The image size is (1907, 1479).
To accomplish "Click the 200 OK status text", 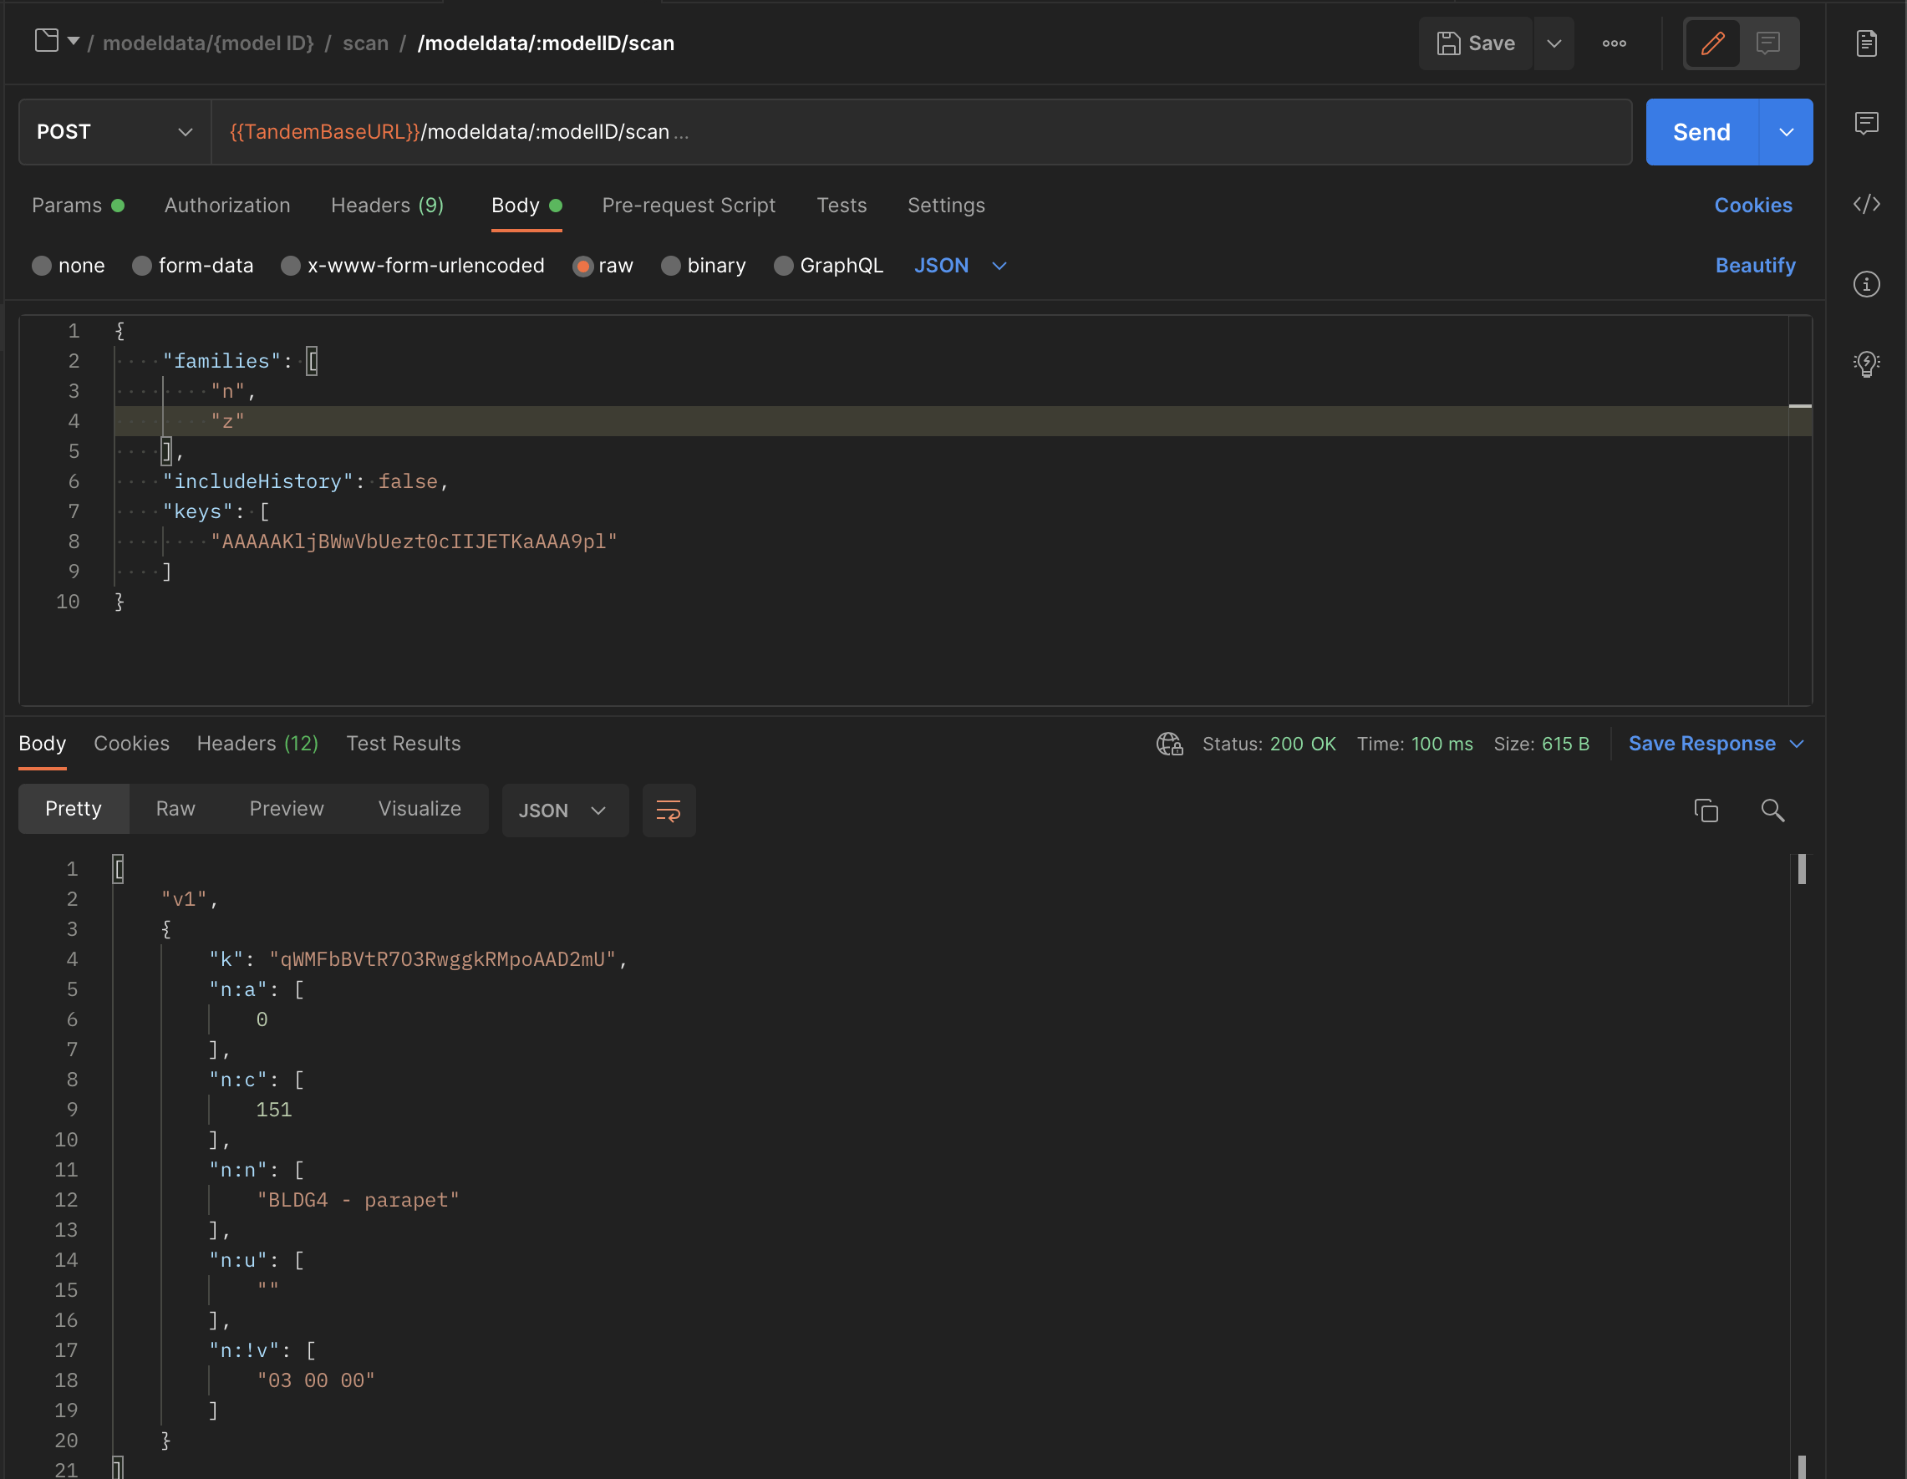I will [1302, 744].
